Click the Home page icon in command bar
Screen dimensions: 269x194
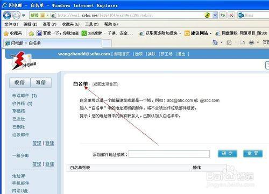[x=215, y=42]
